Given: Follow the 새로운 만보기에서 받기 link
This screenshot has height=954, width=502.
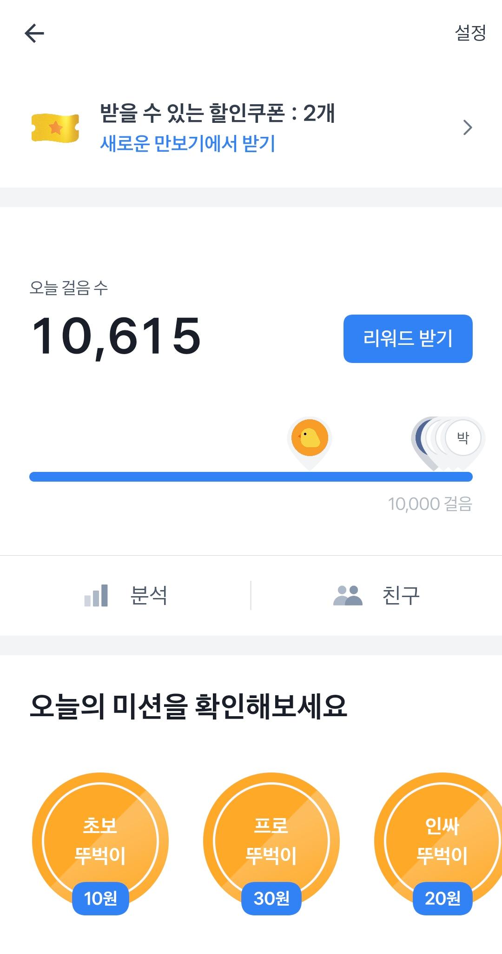Looking at the screenshot, I should 188,143.
